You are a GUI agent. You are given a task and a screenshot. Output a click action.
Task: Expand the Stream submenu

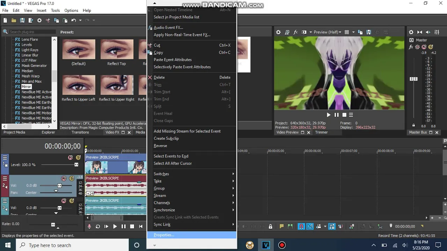tap(191, 196)
